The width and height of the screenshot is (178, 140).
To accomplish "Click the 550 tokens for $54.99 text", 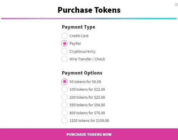I will point(87,105).
